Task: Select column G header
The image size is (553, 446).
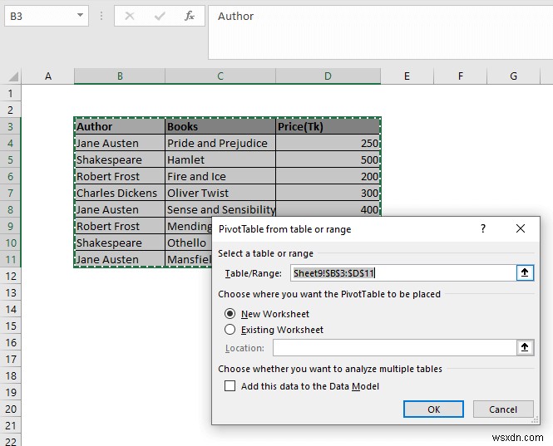Action: click(514, 76)
